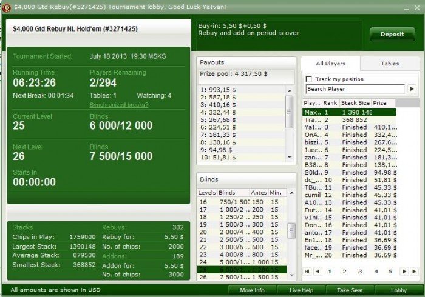This screenshot has height=297, width=425.
Task: Sort players by Prize column header
Action: click(x=383, y=103)
